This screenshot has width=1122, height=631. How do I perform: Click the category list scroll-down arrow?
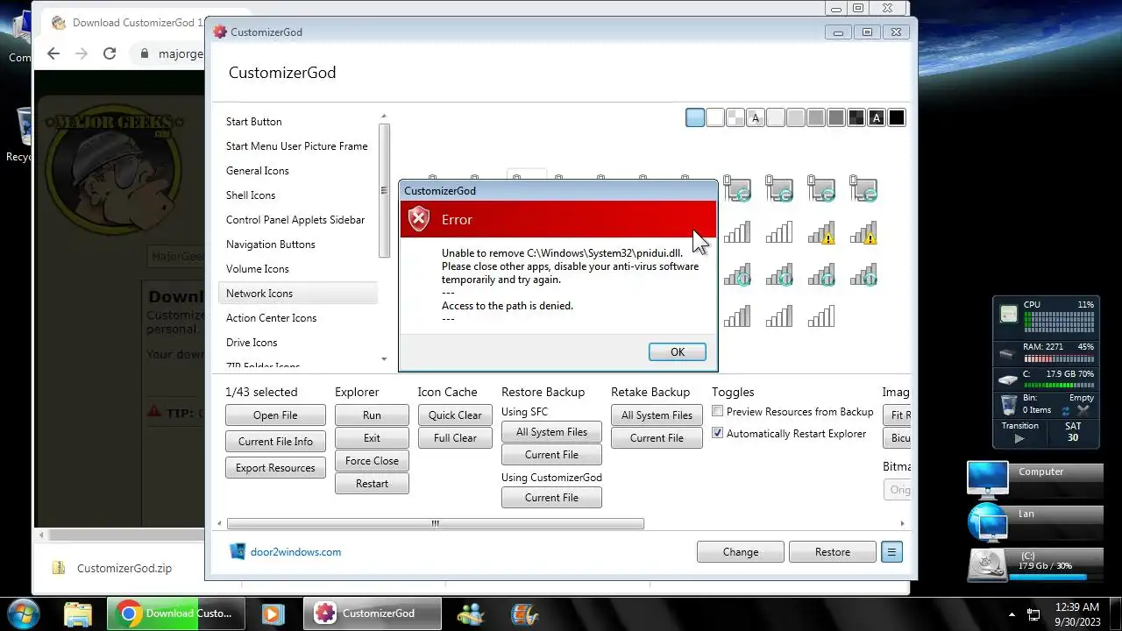click(384, 359)
